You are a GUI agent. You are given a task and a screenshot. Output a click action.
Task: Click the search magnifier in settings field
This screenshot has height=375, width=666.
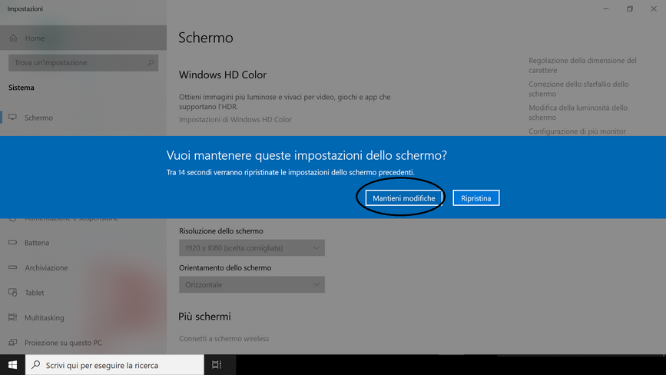coord(151,62)
